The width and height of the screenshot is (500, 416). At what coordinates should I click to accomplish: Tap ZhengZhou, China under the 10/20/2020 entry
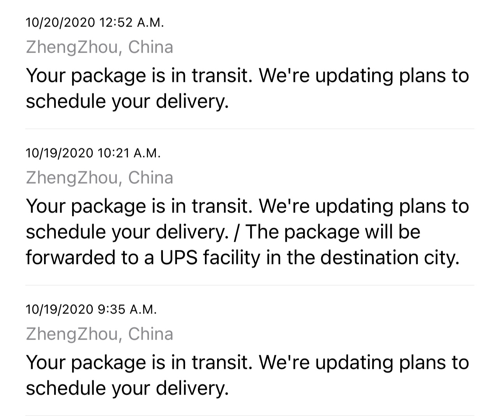pos(99,47)
